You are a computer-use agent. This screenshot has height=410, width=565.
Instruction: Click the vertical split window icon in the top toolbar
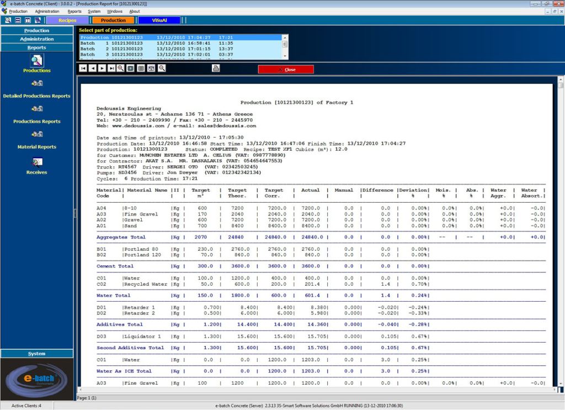click(x=28, y=20)
